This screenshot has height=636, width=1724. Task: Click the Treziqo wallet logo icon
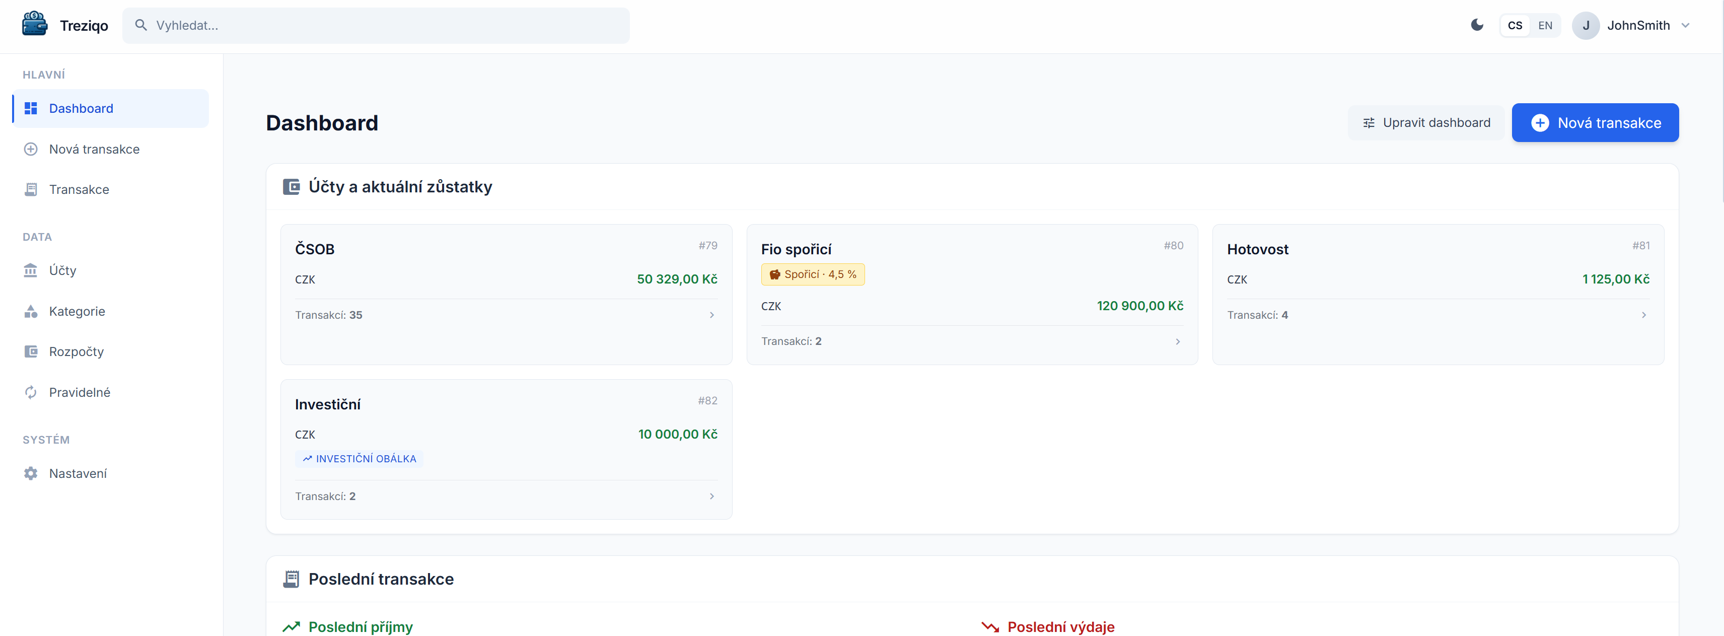(34, 25)
